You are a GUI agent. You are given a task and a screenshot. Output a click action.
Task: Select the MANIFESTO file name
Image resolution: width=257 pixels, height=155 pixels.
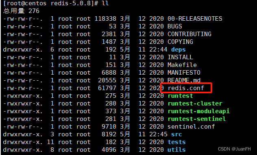184,73
